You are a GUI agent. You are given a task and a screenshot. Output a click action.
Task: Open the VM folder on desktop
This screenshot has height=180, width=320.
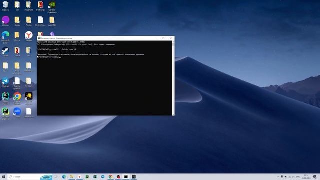click(17, 6)
